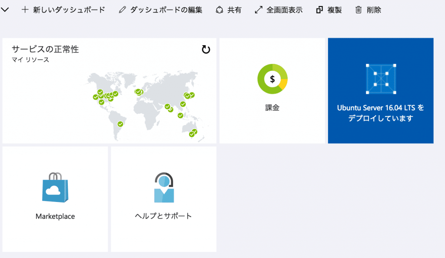Click the plus icon for new dashboard
445x258 pixels.
click(x=25, y=10)
